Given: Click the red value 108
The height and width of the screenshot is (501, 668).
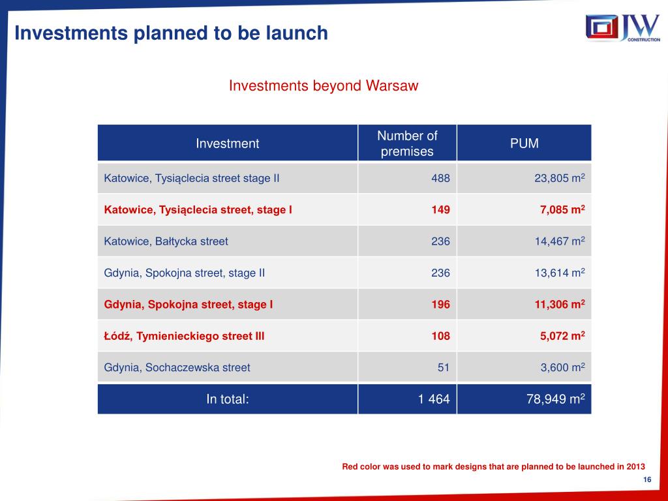Looking at the screenshot, I should click(x=440, y=336).
